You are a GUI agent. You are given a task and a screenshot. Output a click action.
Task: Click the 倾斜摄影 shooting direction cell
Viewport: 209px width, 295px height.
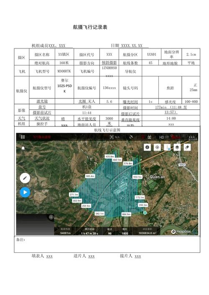point(109,63)
